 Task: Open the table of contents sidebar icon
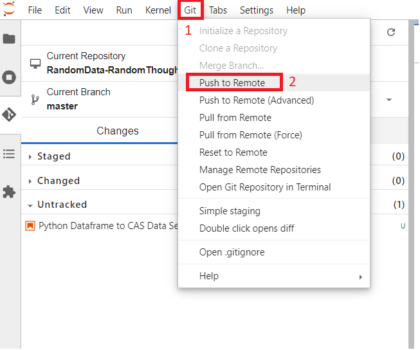9,154
